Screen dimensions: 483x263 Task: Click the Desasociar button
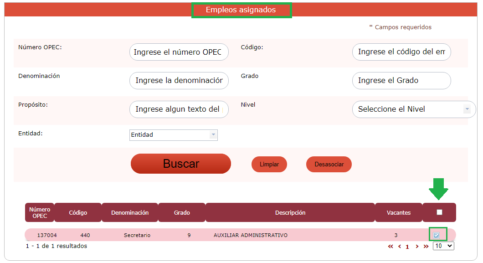point(329,165)
